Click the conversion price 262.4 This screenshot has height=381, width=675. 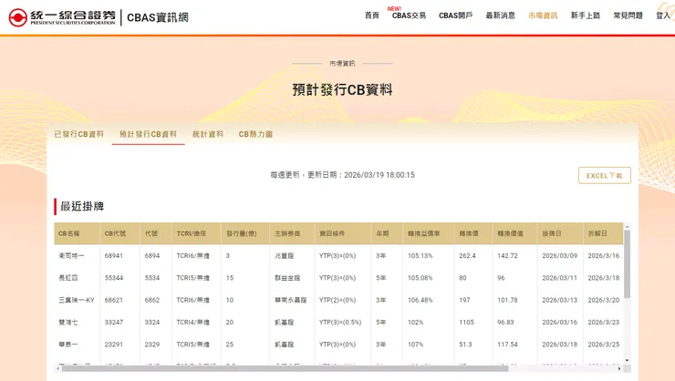tap(468, 255)
